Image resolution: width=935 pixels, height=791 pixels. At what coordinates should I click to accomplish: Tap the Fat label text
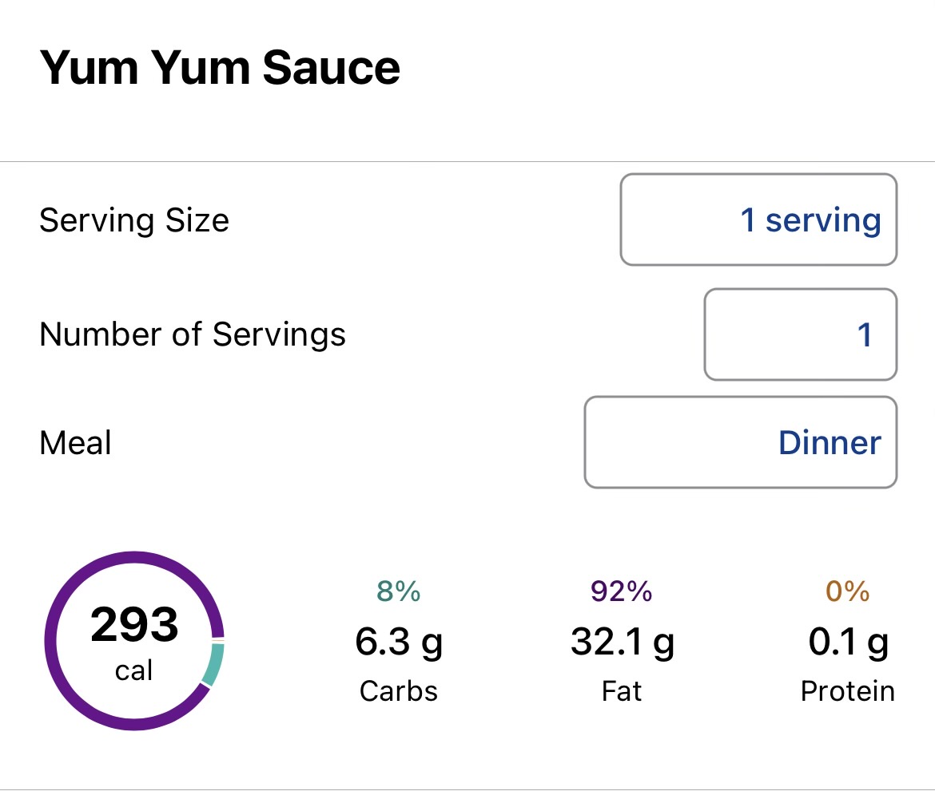click(621, 690)
